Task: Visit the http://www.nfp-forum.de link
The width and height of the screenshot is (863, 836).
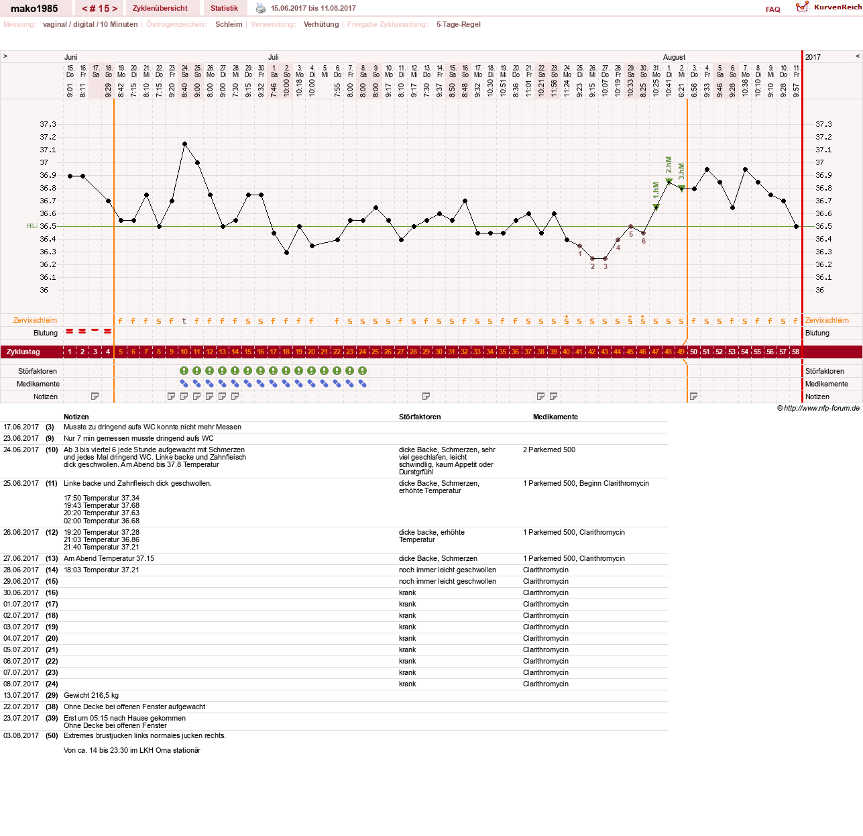Action: 821,408
